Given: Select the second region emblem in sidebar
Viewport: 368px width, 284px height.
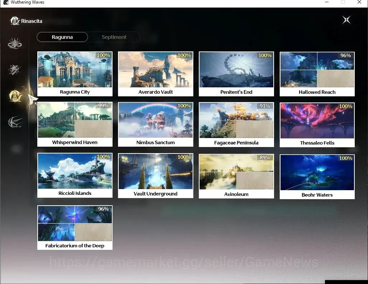Looking at the screenshot, I should (15, 70).
